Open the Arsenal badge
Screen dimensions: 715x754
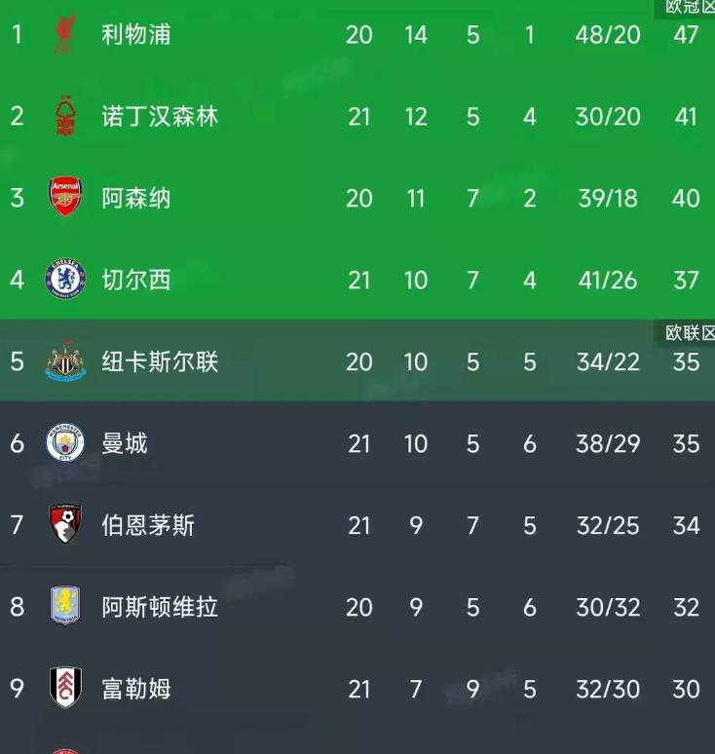pos(65,197)
